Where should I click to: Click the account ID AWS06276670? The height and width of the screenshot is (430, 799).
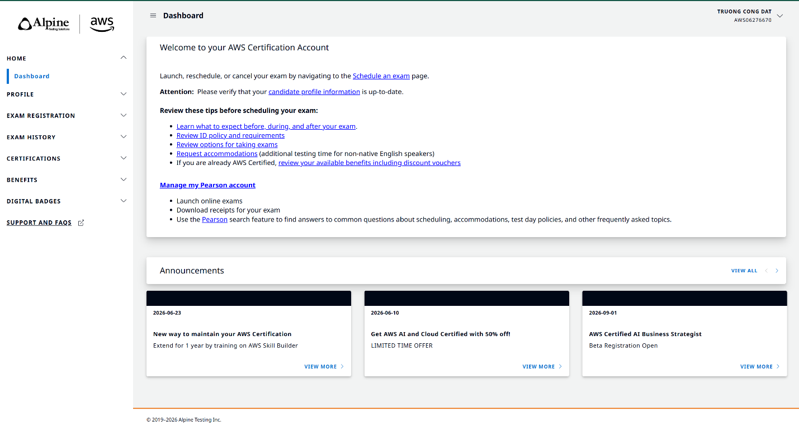click(753, 20)
